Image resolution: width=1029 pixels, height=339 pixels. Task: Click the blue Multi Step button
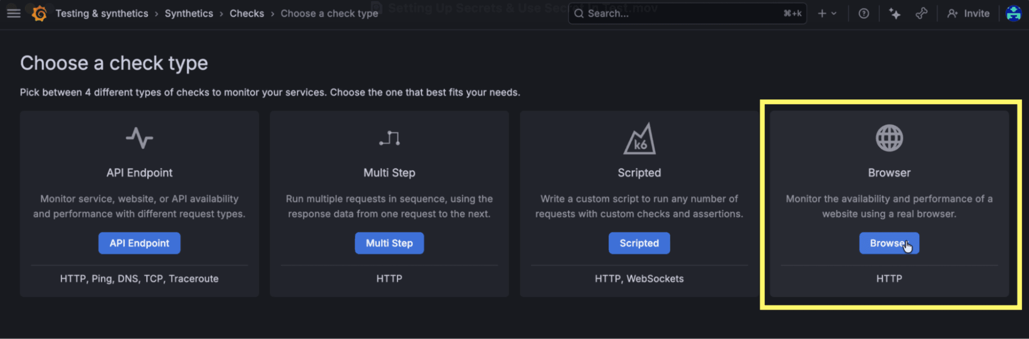(x=389, y=243)
